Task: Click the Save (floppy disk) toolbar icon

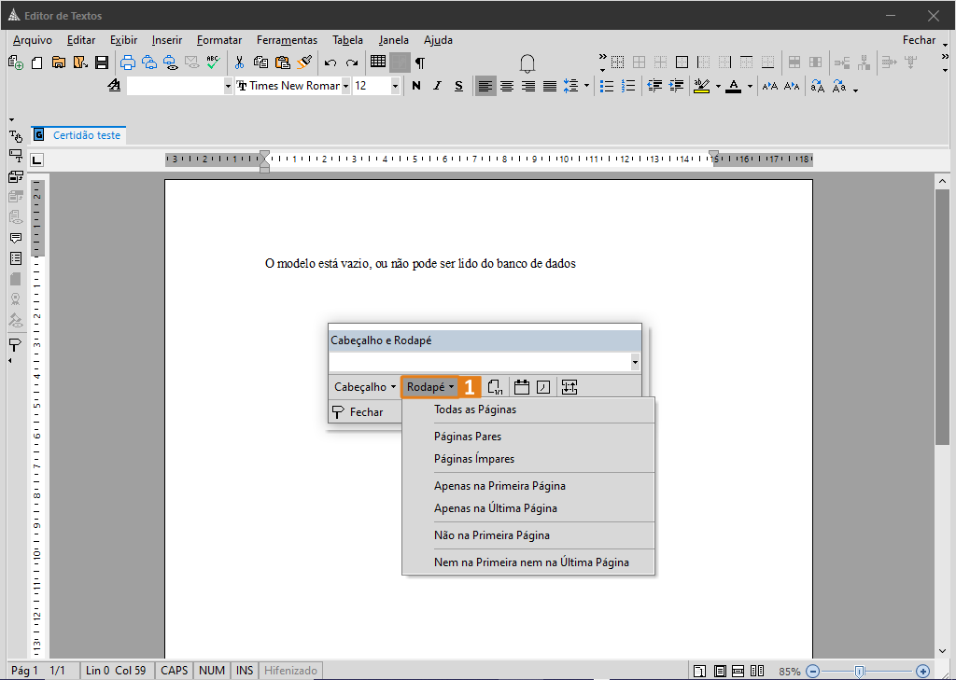Action: tap(102, 62)
